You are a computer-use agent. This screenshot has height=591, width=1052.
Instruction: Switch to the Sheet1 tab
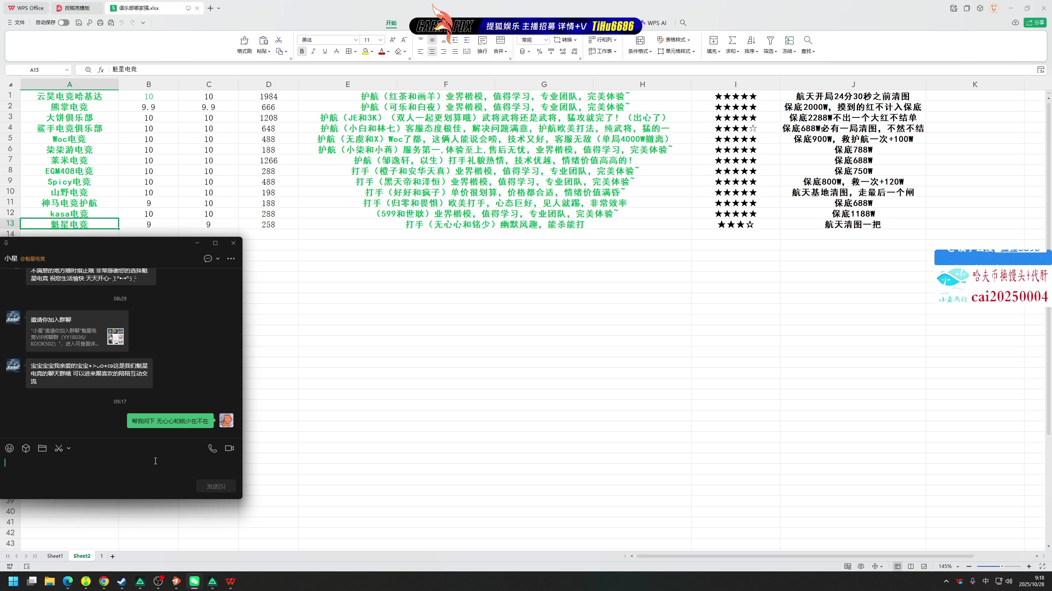coord(55,556)
